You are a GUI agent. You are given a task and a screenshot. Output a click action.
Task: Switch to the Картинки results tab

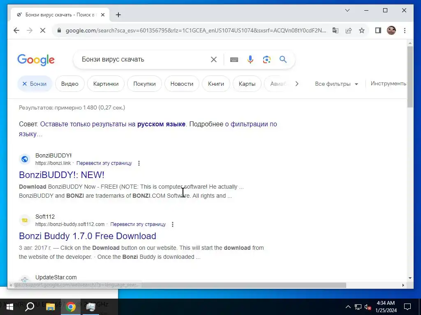point(106,84)
